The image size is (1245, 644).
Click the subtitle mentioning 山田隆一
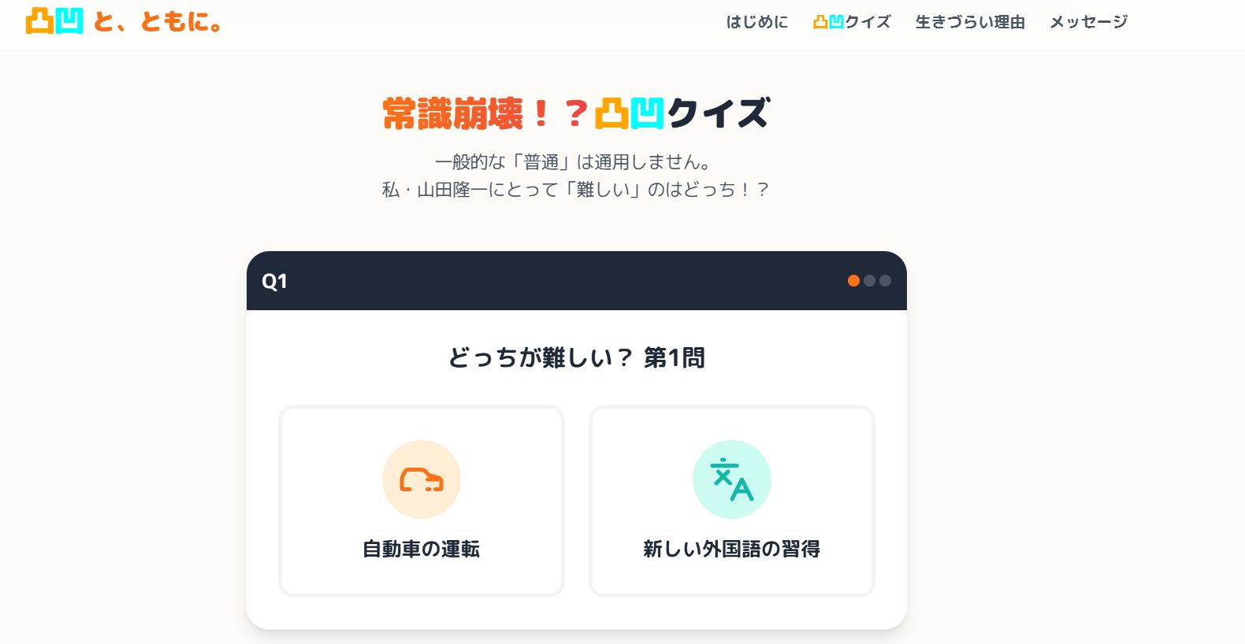point(576,190)
